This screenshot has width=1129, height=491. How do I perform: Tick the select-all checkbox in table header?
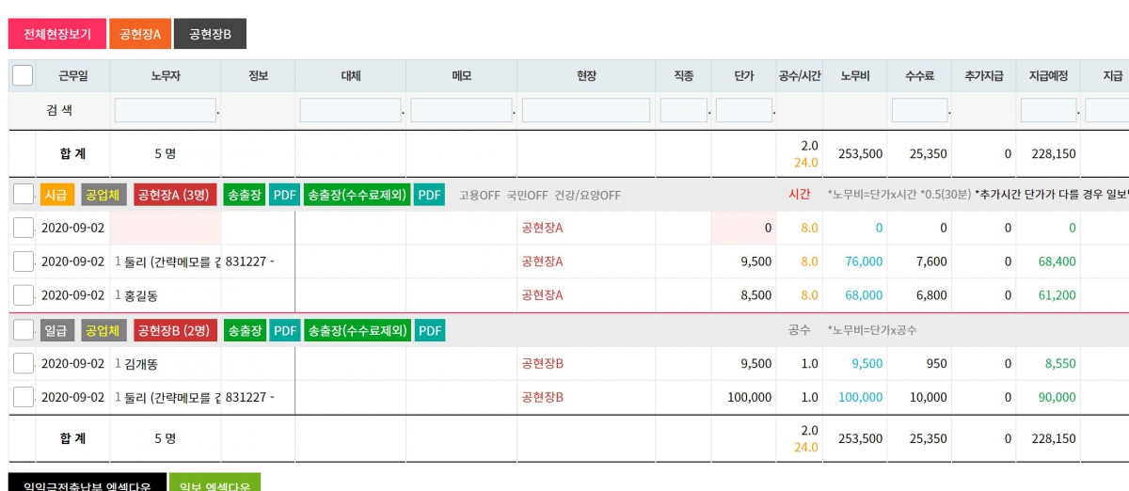point(23,75)
